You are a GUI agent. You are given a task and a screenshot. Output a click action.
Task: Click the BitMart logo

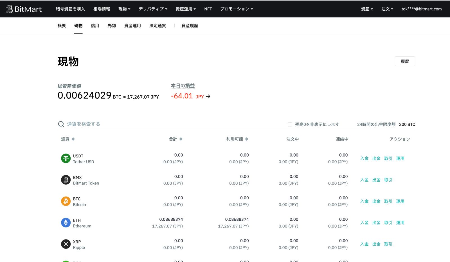point(24,9)
